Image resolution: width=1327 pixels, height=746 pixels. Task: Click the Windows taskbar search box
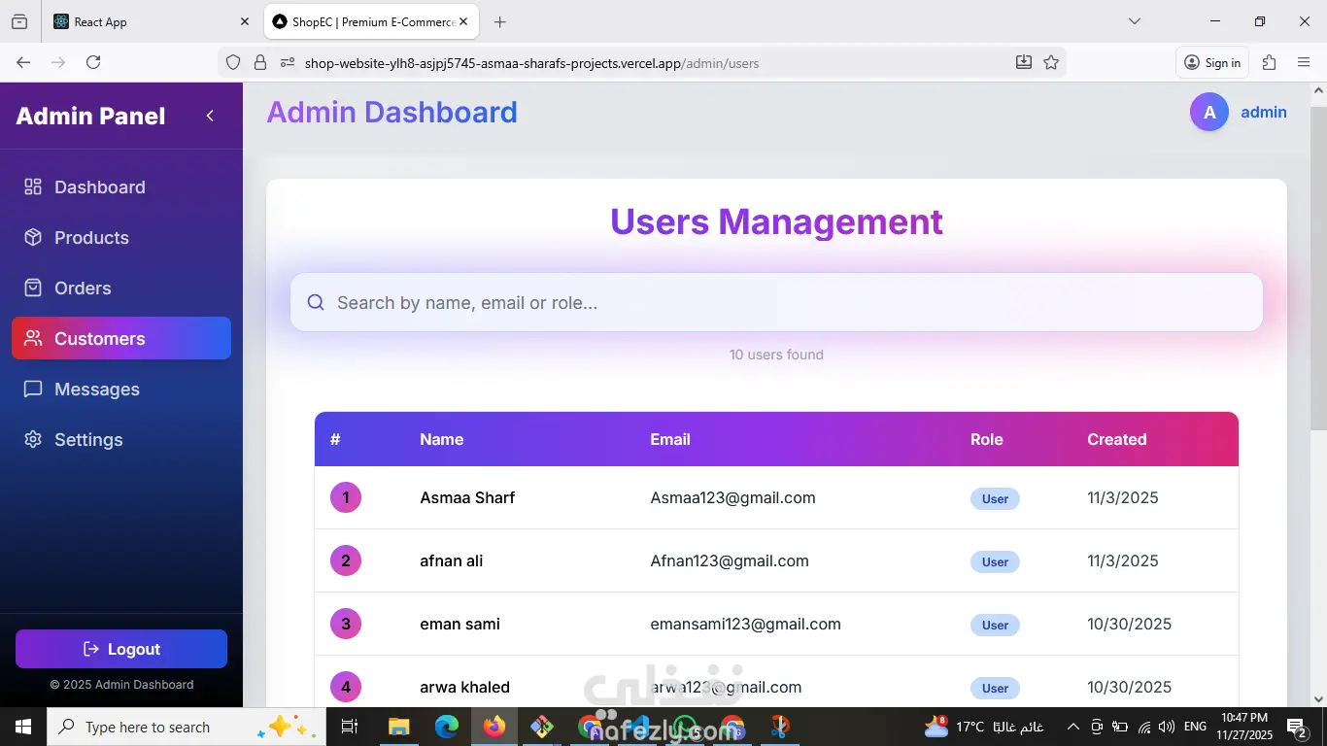pyautogui.click(x=187, y=727)
